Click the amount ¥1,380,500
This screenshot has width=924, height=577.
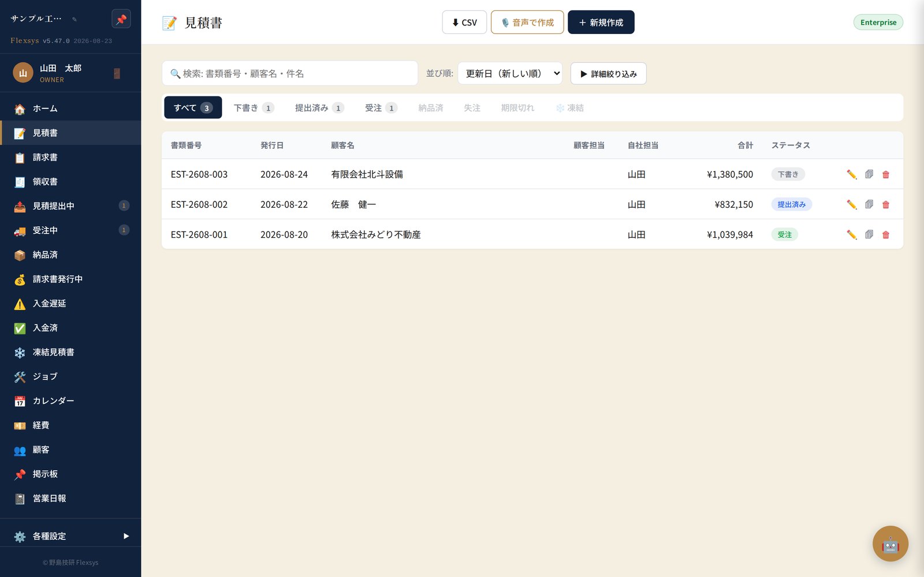730,174
